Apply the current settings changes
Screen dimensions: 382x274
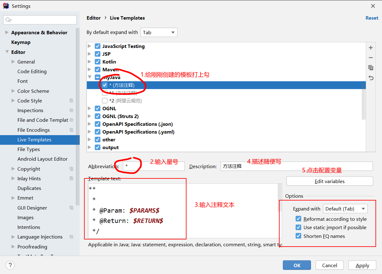click(x=362, y=265)
